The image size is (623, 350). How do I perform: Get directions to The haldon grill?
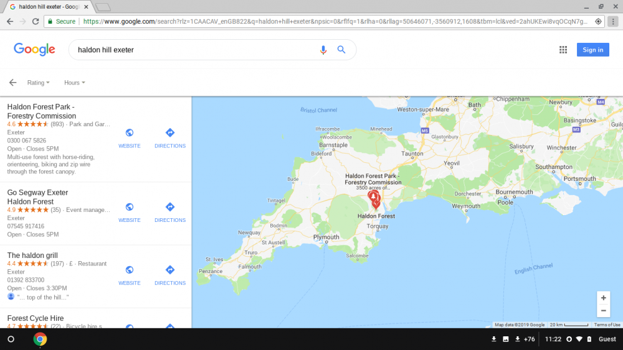[x=170, y=275]
